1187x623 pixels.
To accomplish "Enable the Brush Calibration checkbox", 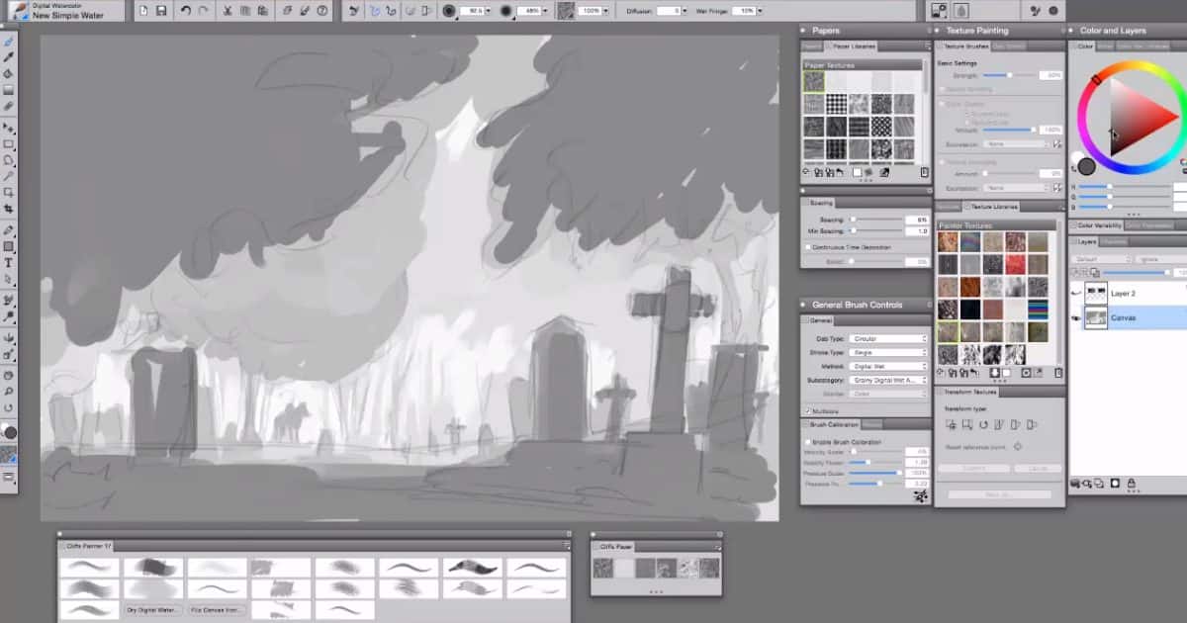I will click(808, 442).
